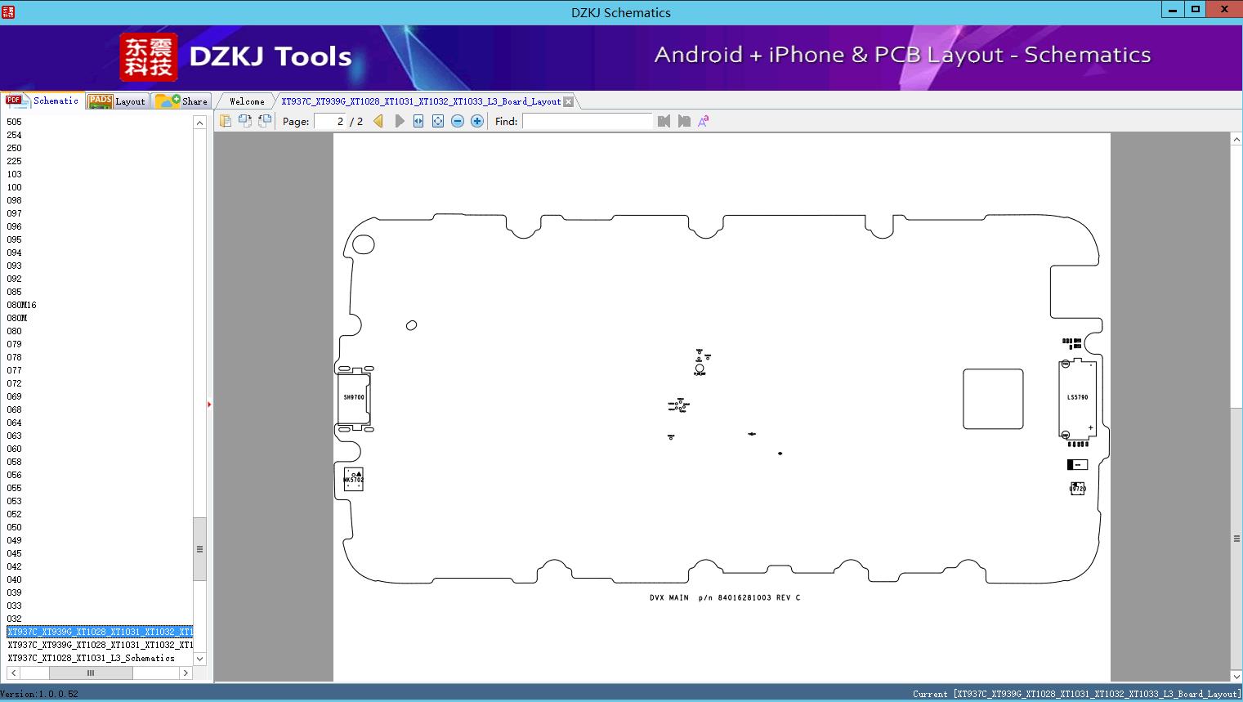Click sidebar horizontal scrollbar thumb
Image resolution: width=1243 pixels, height=702 pixels.
[x=91, y=673]
